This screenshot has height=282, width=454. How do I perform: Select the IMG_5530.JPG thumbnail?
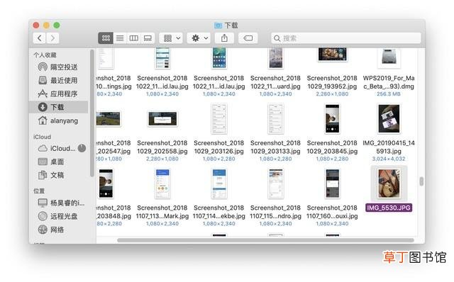tap(389, 184)
